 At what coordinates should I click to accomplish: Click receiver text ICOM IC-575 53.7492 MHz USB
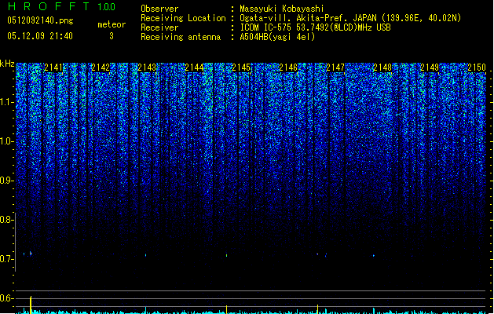316,27
